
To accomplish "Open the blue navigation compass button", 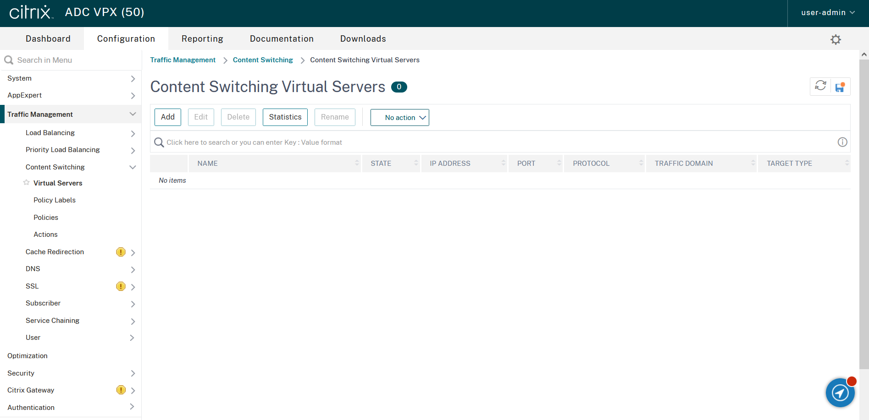I will click(x=840, y=393).
